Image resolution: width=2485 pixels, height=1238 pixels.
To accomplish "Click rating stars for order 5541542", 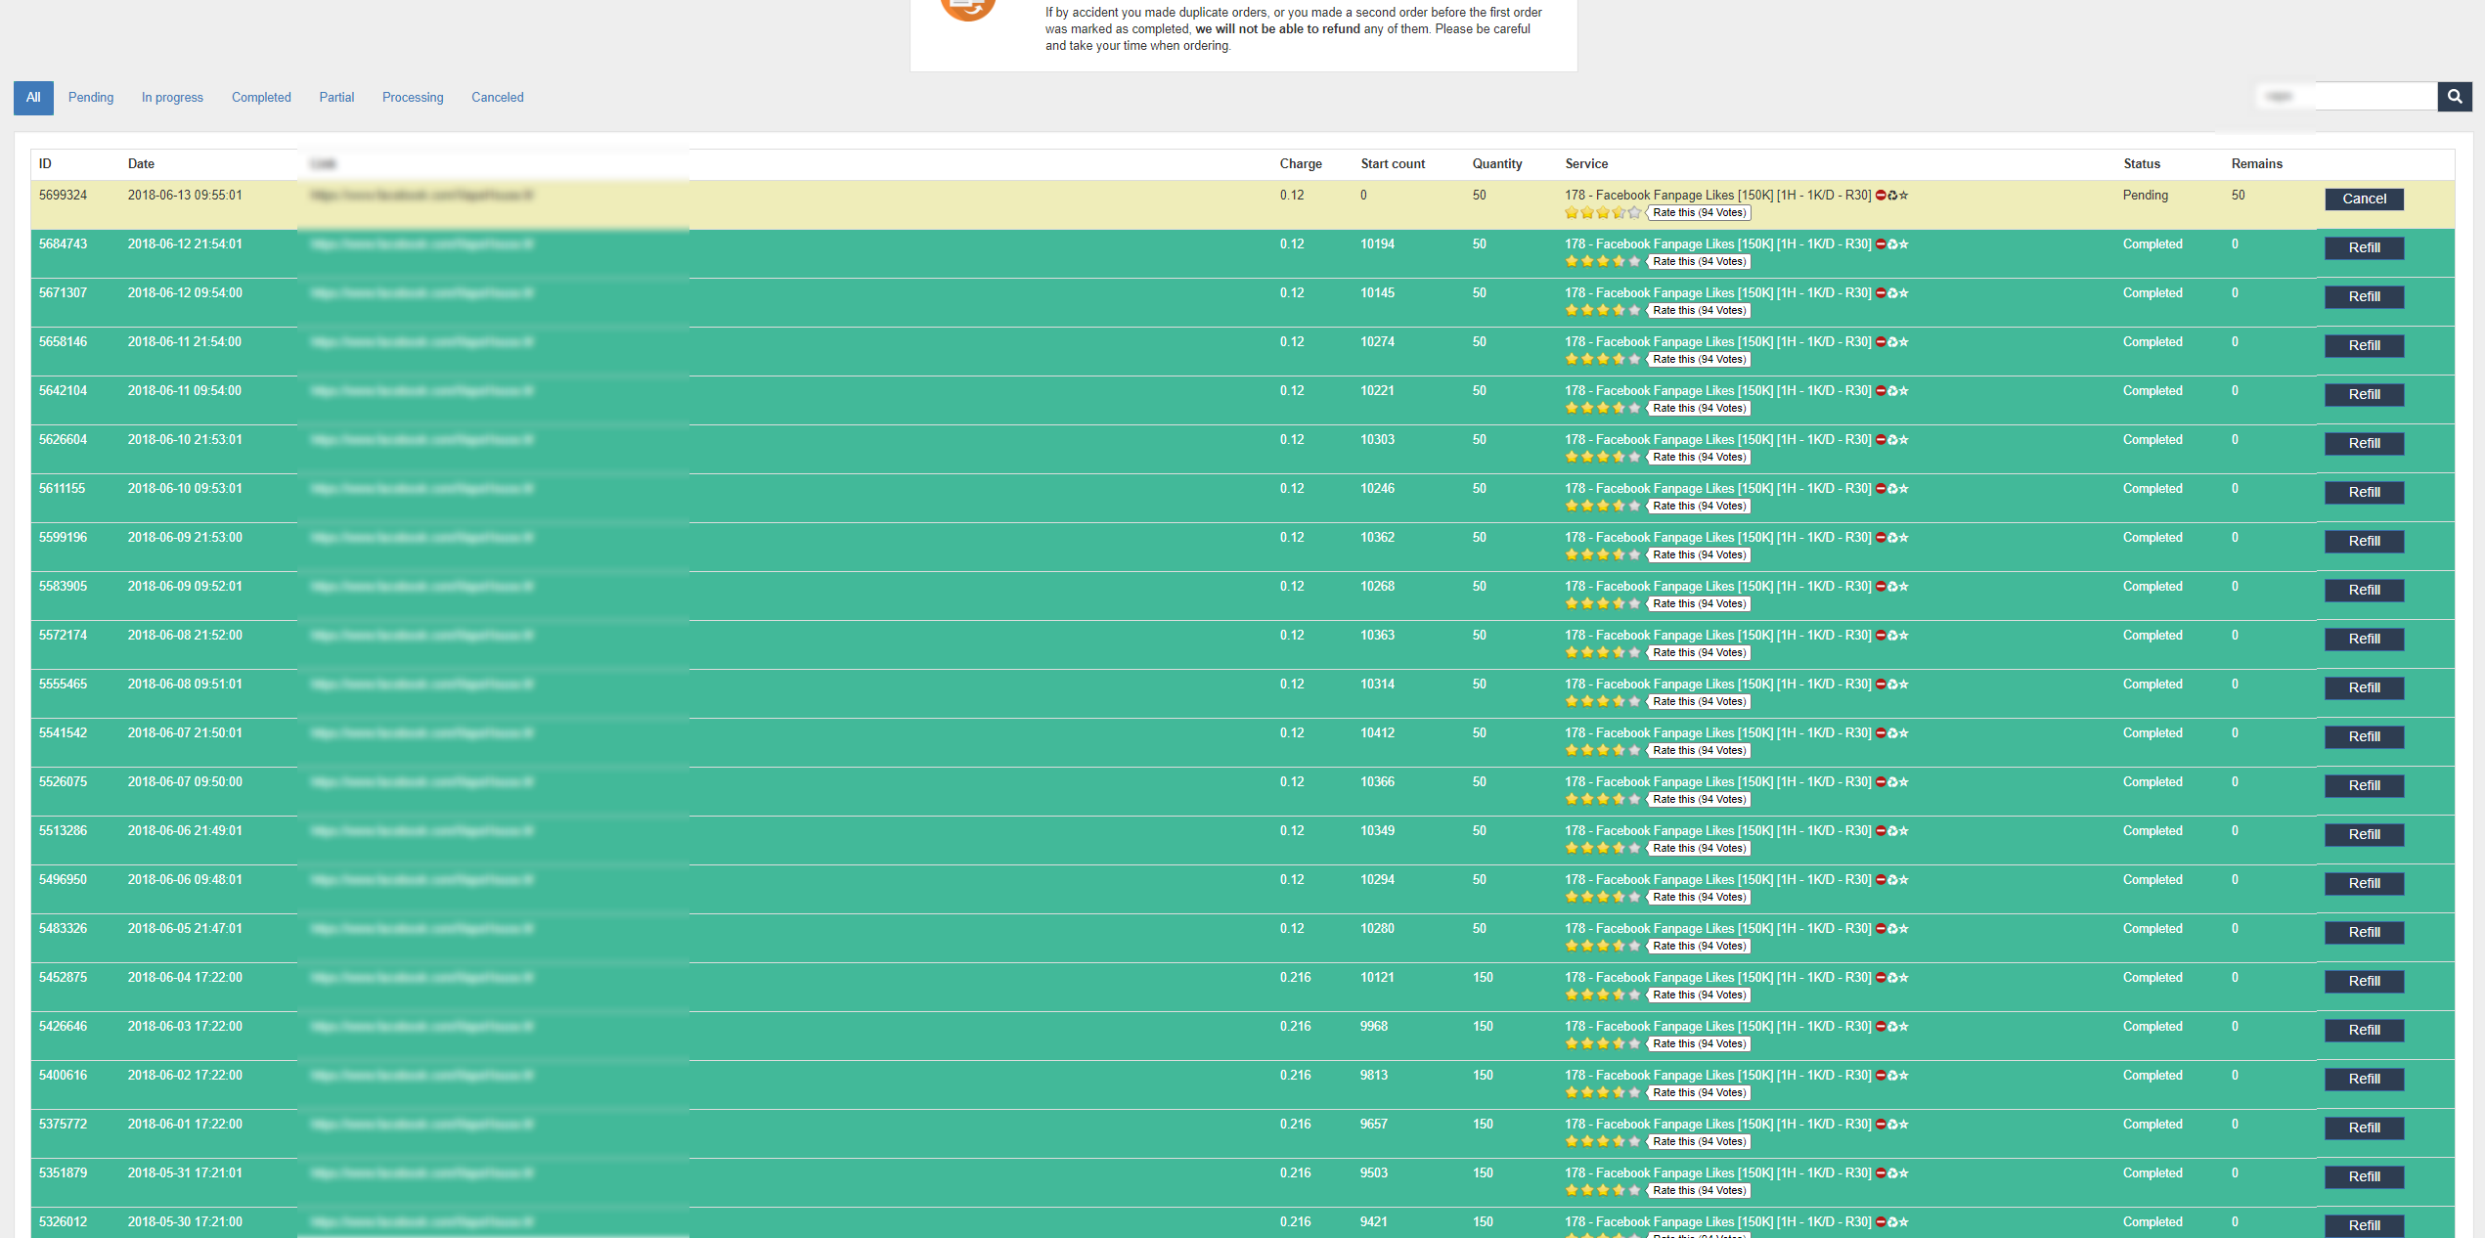I will click(1603, 750).
